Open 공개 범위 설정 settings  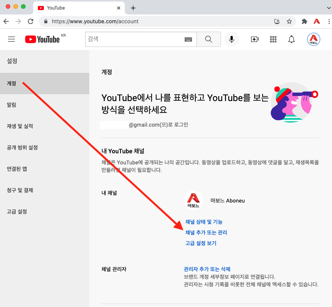(x=45, y=148)
